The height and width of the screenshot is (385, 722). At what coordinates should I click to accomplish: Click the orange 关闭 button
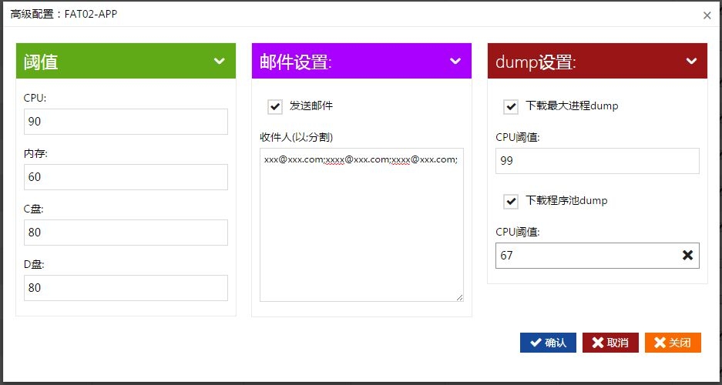click(673, 343)
